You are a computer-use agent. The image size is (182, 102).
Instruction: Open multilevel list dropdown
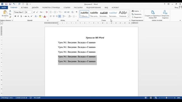point(62,12)
